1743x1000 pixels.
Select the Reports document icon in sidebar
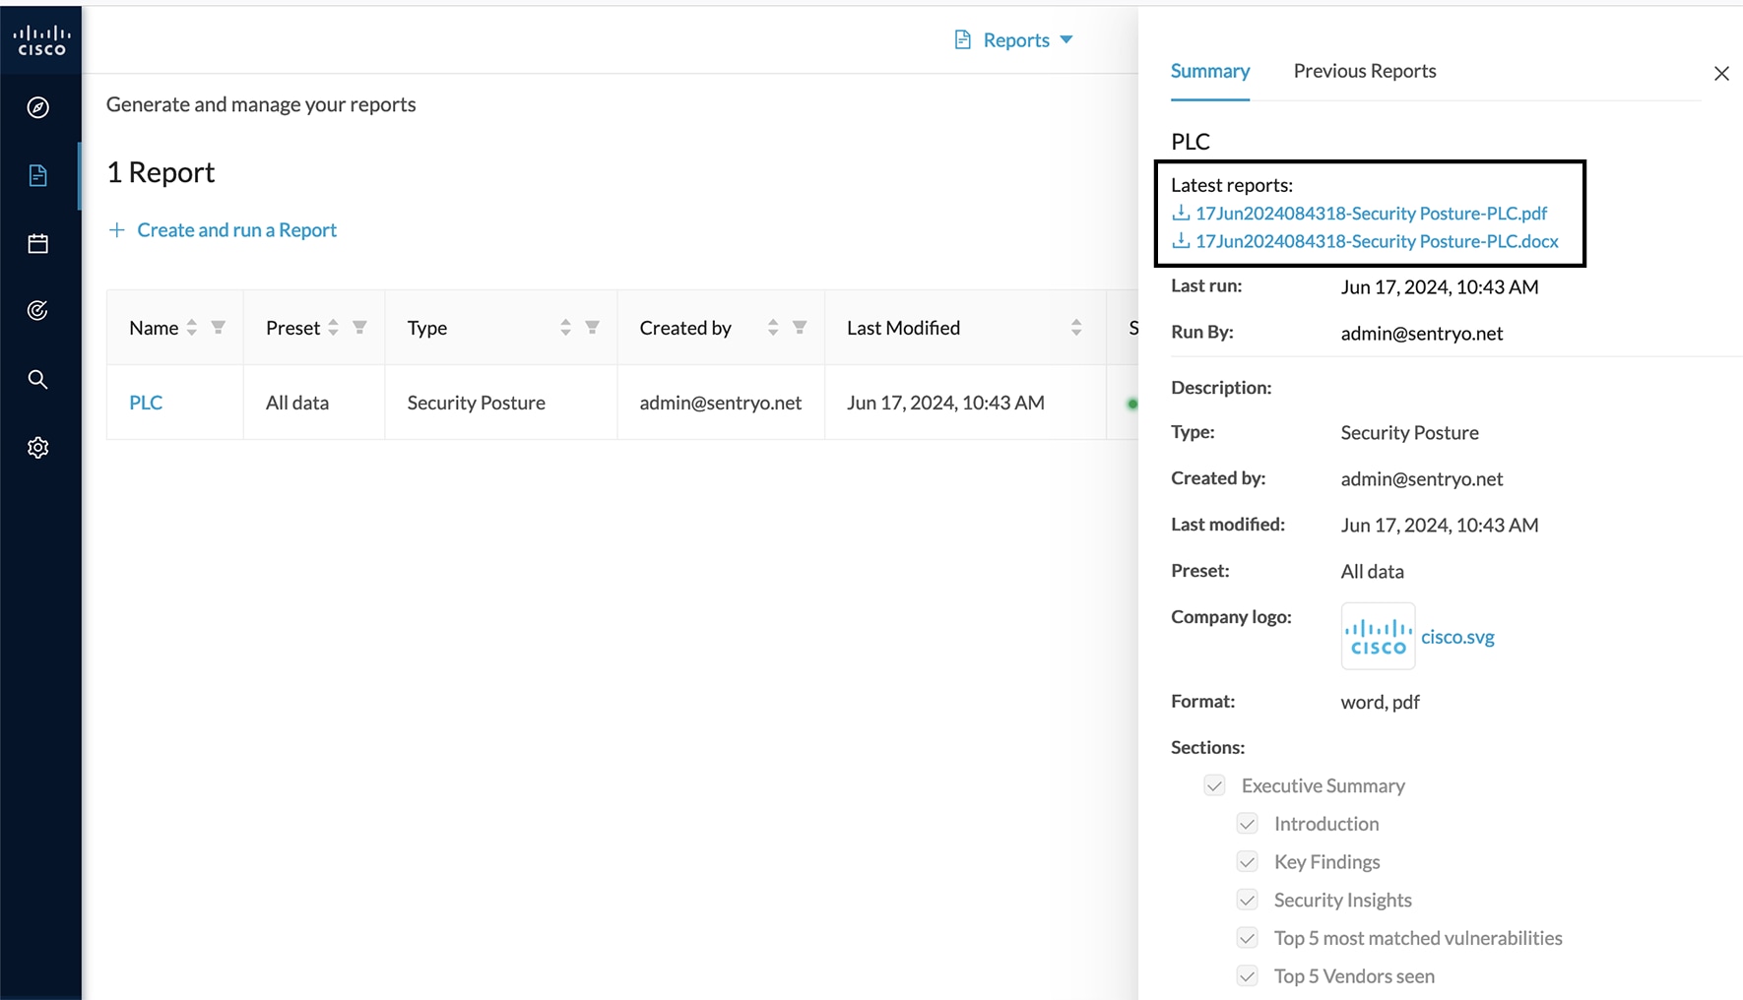[x=38, y=175]
